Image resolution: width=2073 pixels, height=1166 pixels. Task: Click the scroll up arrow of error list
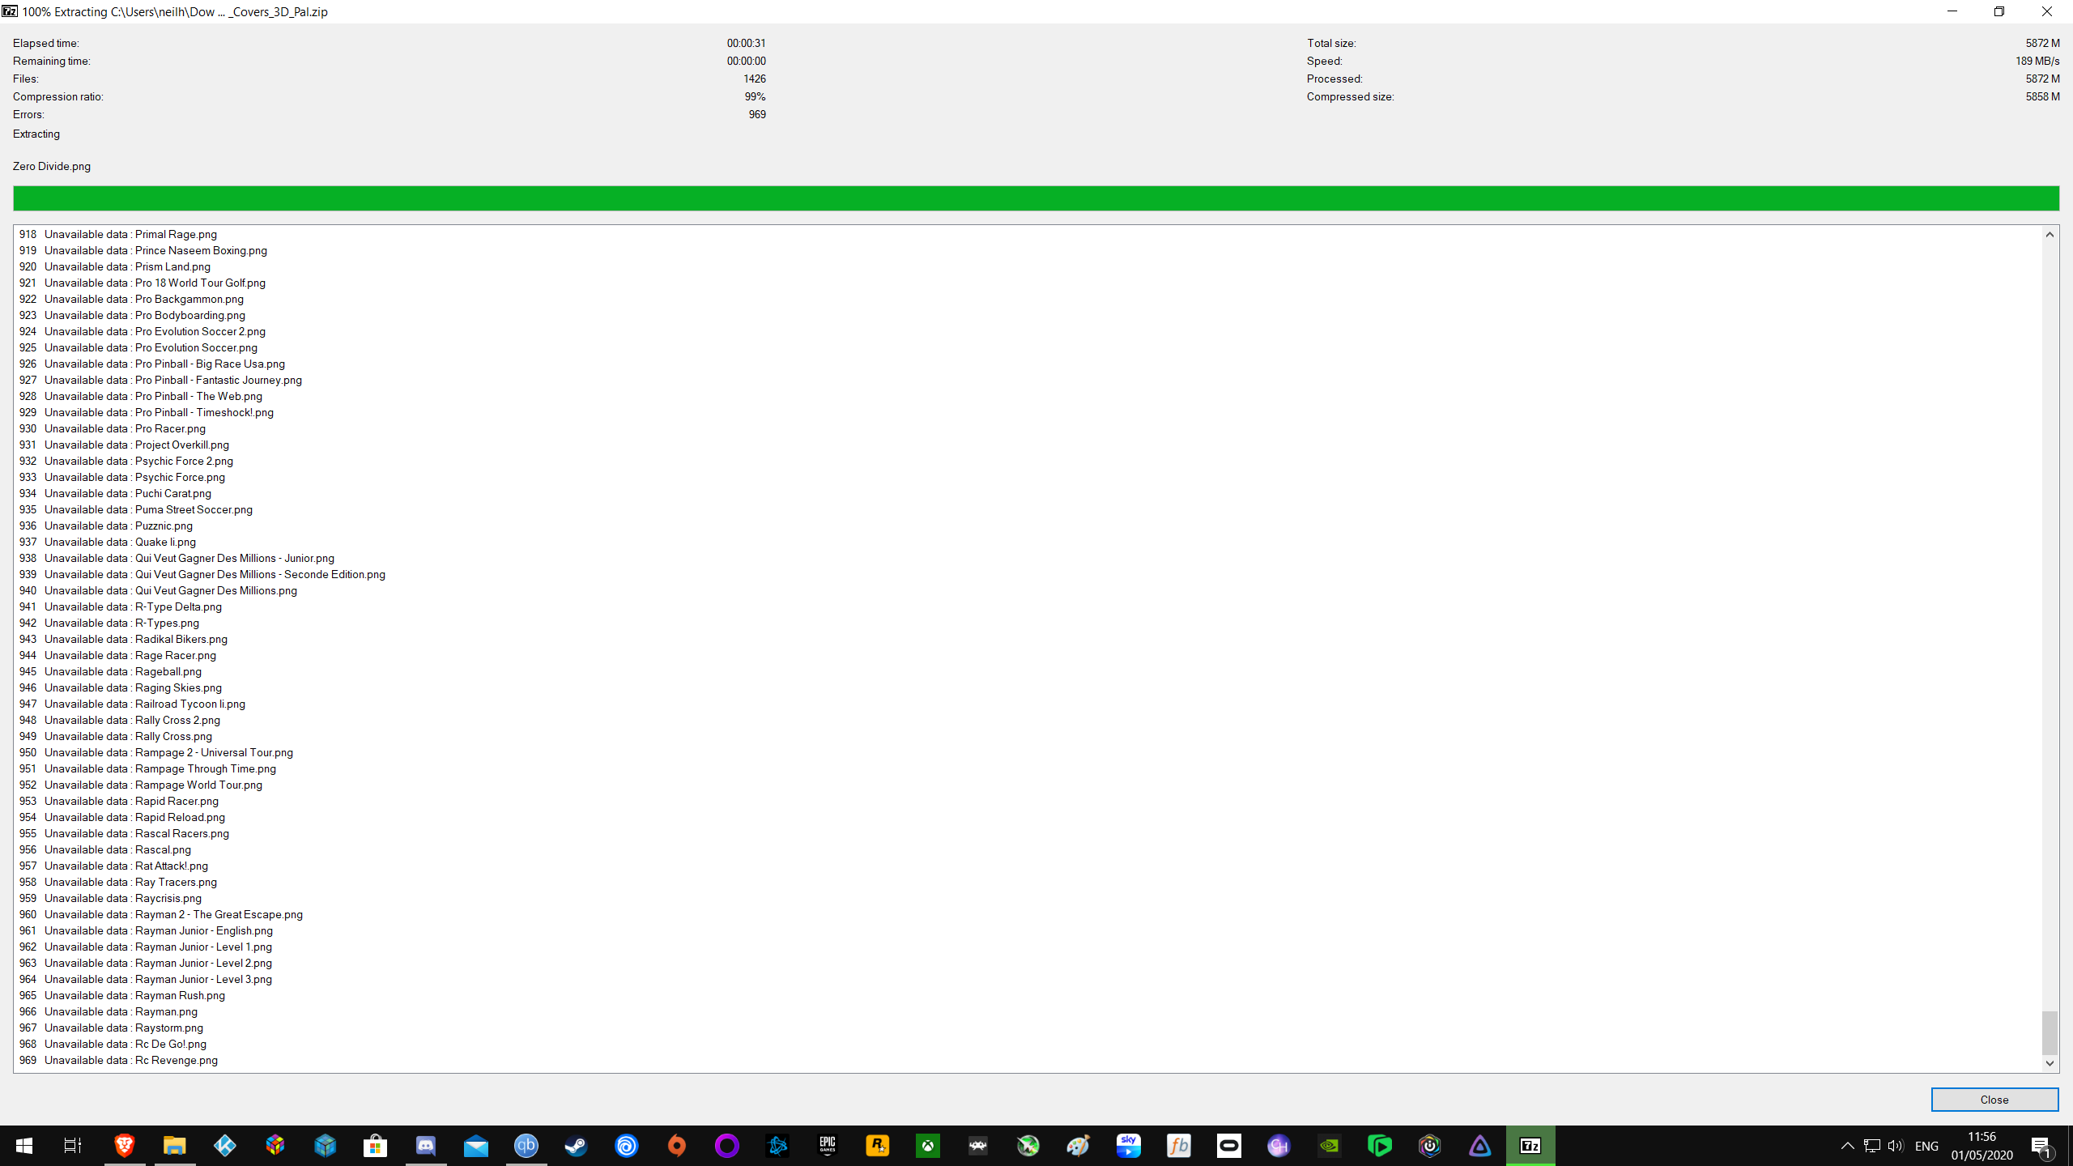pyautogui.click(x=2050, y=235)
